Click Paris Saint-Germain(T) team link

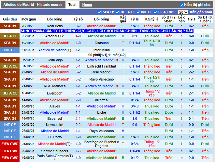(x=55, y=156)
